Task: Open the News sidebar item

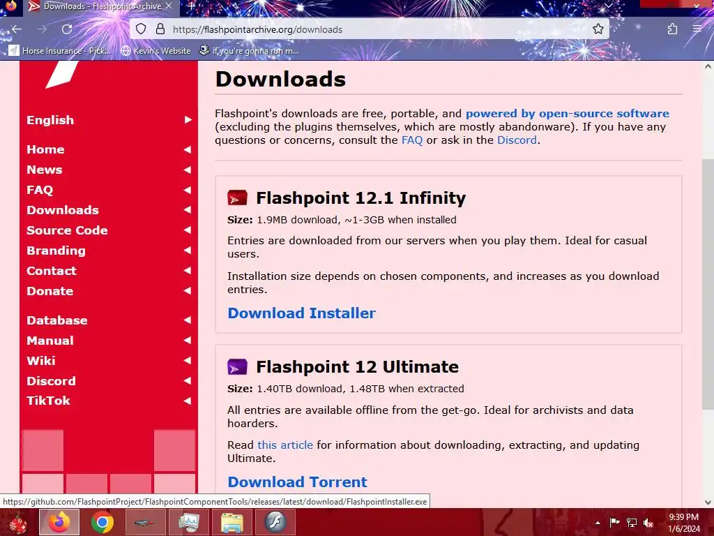Action: coord(109,170)
